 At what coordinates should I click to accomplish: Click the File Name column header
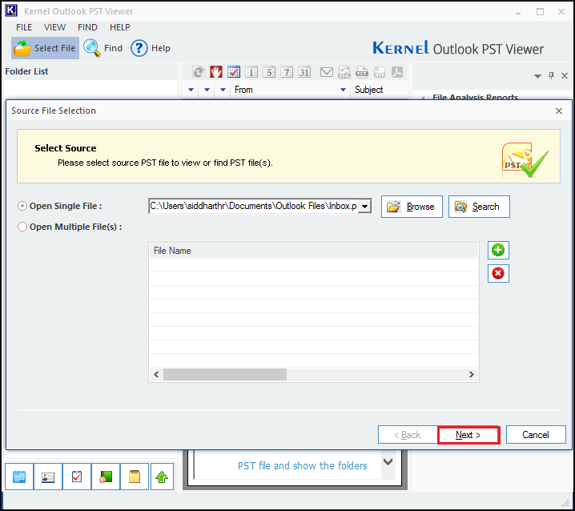coord(314,251)
